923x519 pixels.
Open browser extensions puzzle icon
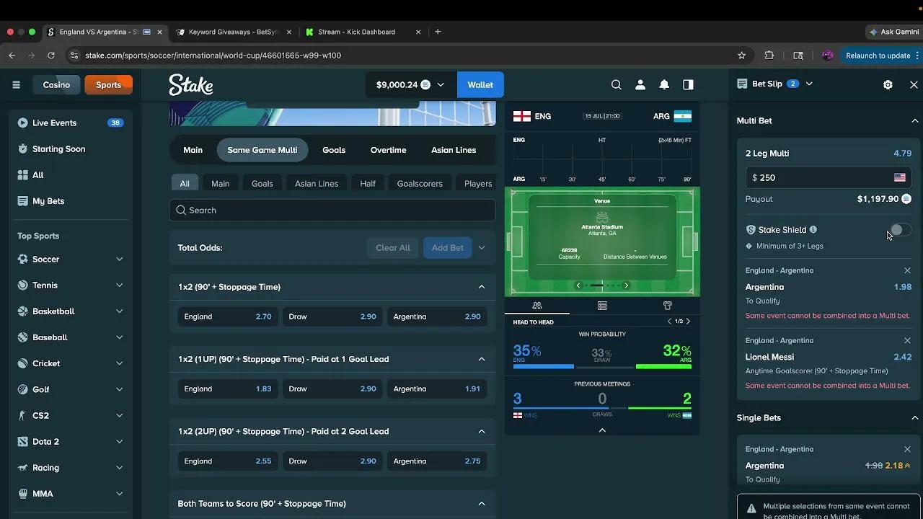(x=769, y=56)
